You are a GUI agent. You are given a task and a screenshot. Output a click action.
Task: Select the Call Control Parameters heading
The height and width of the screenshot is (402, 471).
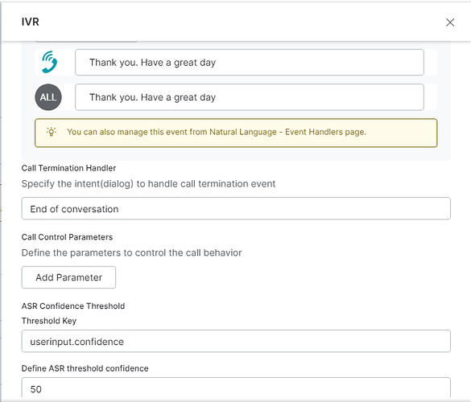click(67, 237)
